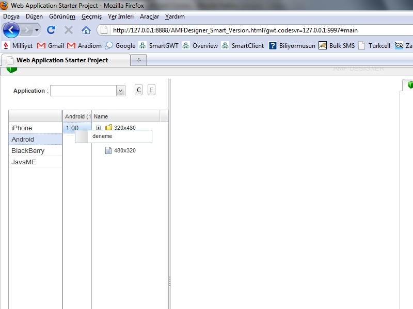Image resolution: width=413 pixels, height=309 pixels.
Task: Click the C button next to Application
Action: 138,90
